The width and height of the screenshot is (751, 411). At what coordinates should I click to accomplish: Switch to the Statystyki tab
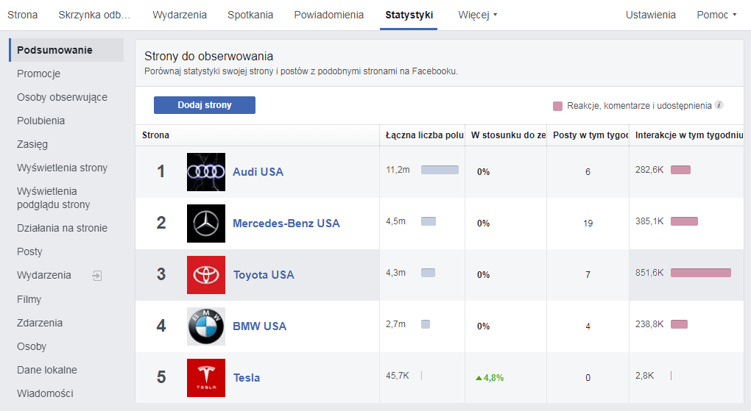409,15
